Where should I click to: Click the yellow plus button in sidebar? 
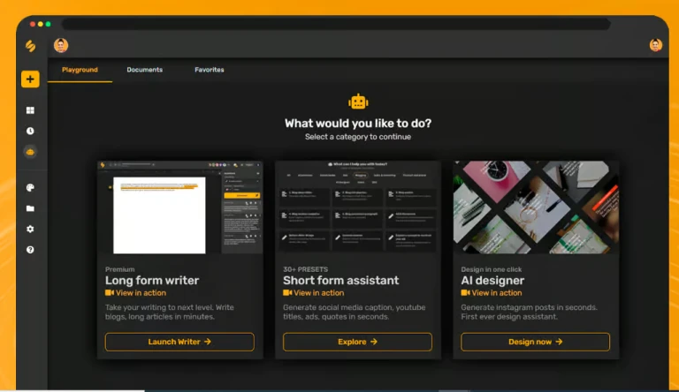point(30,79)
